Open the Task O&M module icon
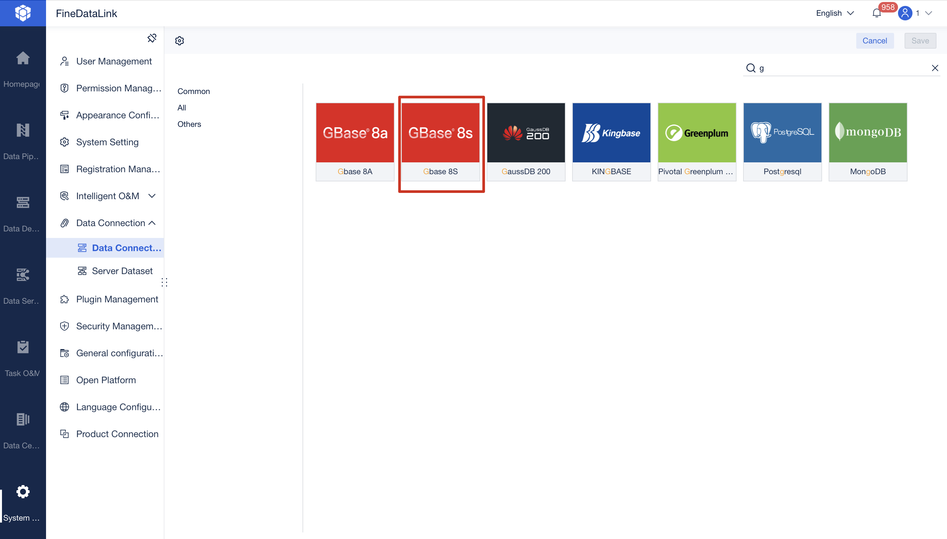Image resolution: width=947 pixels, height=539 pixels. coord(23,347)
